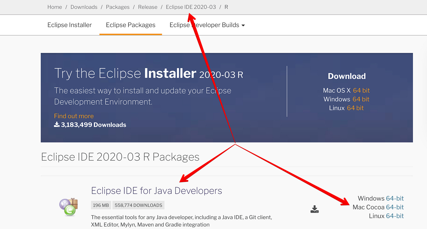Expand the Eclipse Developer Builds dropdown
427x229 pixels.
coord(207,25)
